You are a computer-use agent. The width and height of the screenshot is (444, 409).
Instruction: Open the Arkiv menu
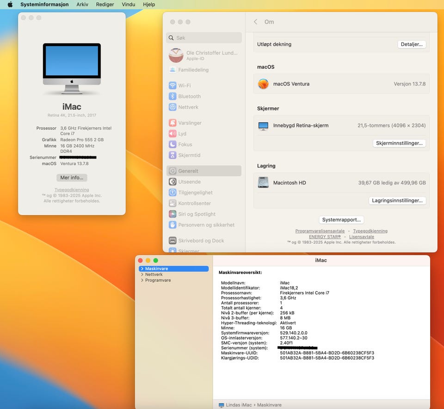tap(82, 4)
